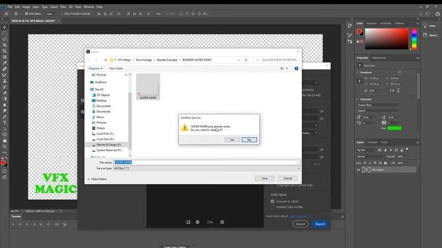Collapse the Character section
The height and width of the screenshot is (248, 442).
[x=358, y=99]
